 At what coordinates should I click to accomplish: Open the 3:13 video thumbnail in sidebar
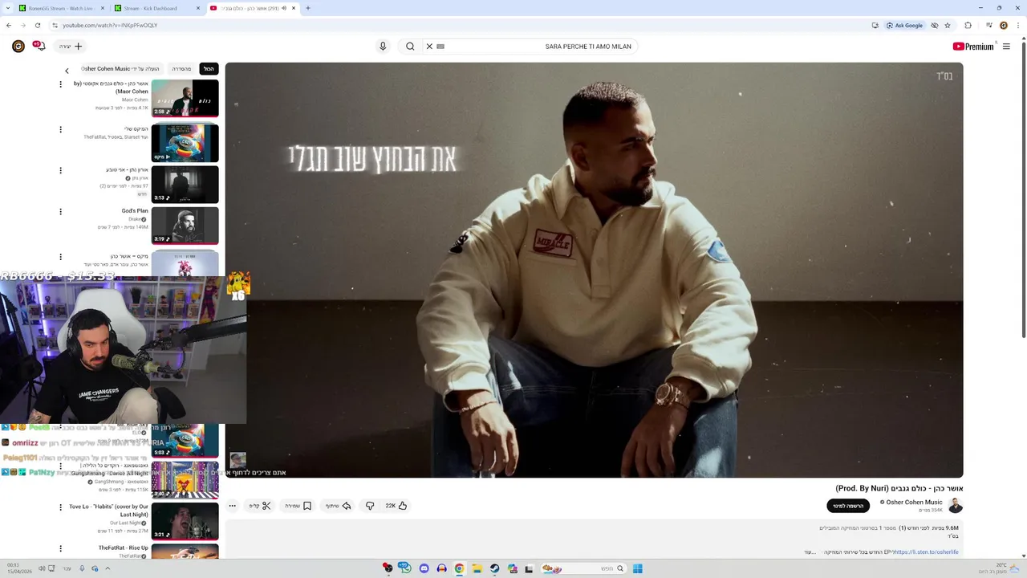tap(185, 185)
